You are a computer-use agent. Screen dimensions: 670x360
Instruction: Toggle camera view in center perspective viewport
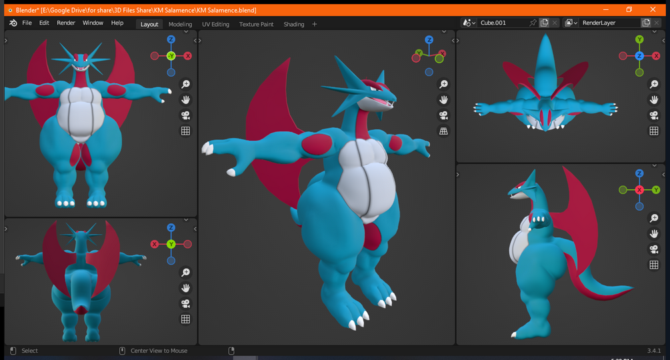coord(443,115)
